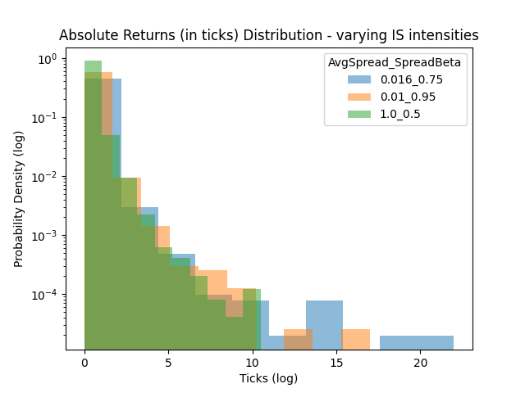Click the x-axis tick label 20
Viewport: 525px width, 393px height.
420,363
